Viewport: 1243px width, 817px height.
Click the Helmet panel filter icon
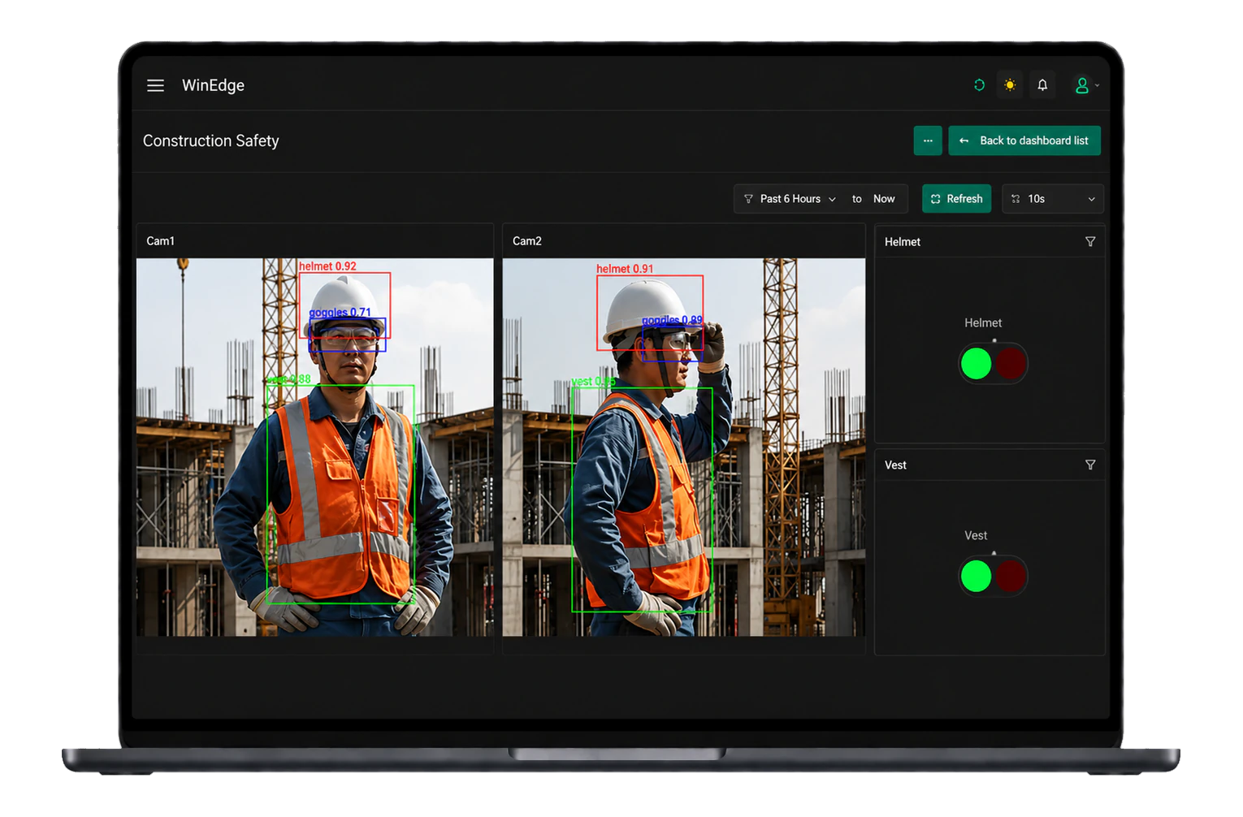[x=1090, y=241]
